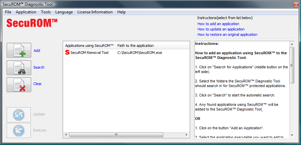Click the disabled Restore arrow icon
This screenshot has height=145, width=301.
pos(19,130)
